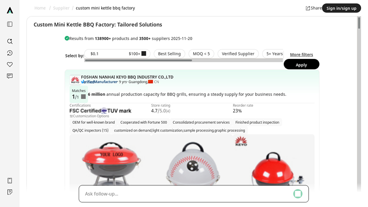
Task: Click the 'Manufacturer' label text
Action: (106, 82)
